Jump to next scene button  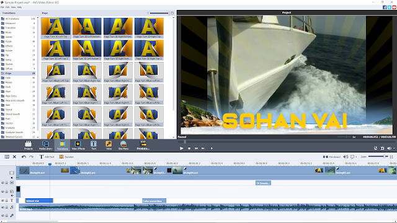[x=211, y=149]
